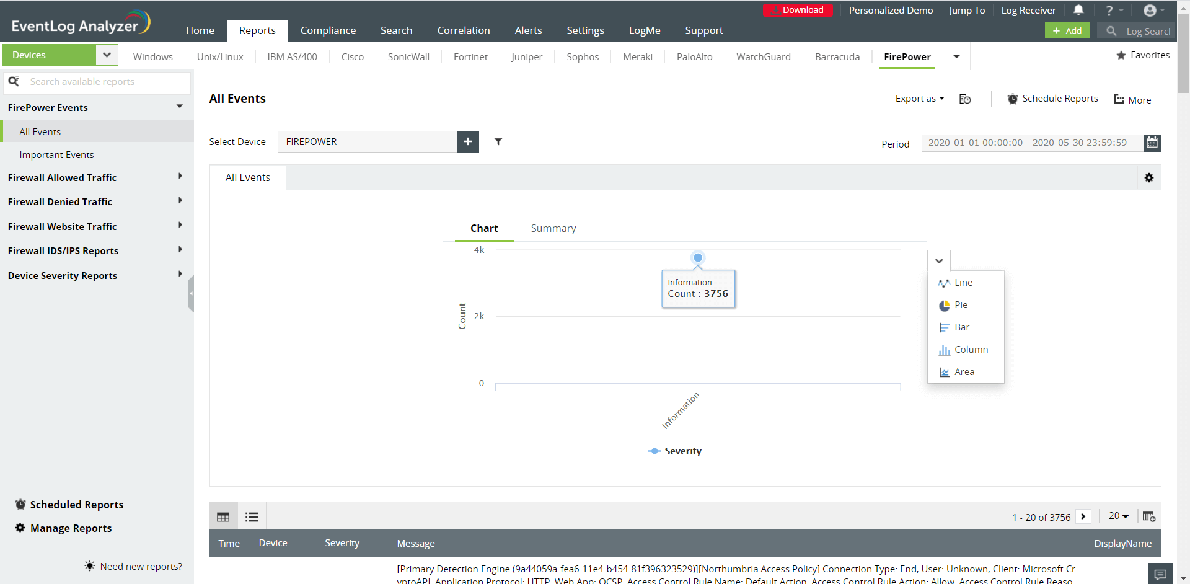Open Scheduled Reports in sidebar
Screen dimensions: 1190x584
tap(69, 505)
